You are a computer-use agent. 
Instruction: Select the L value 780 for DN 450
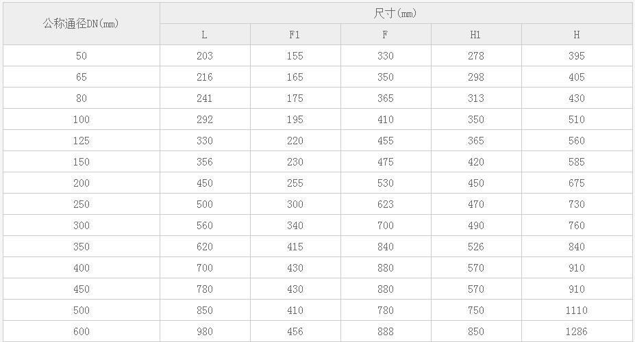coord(205,289)
